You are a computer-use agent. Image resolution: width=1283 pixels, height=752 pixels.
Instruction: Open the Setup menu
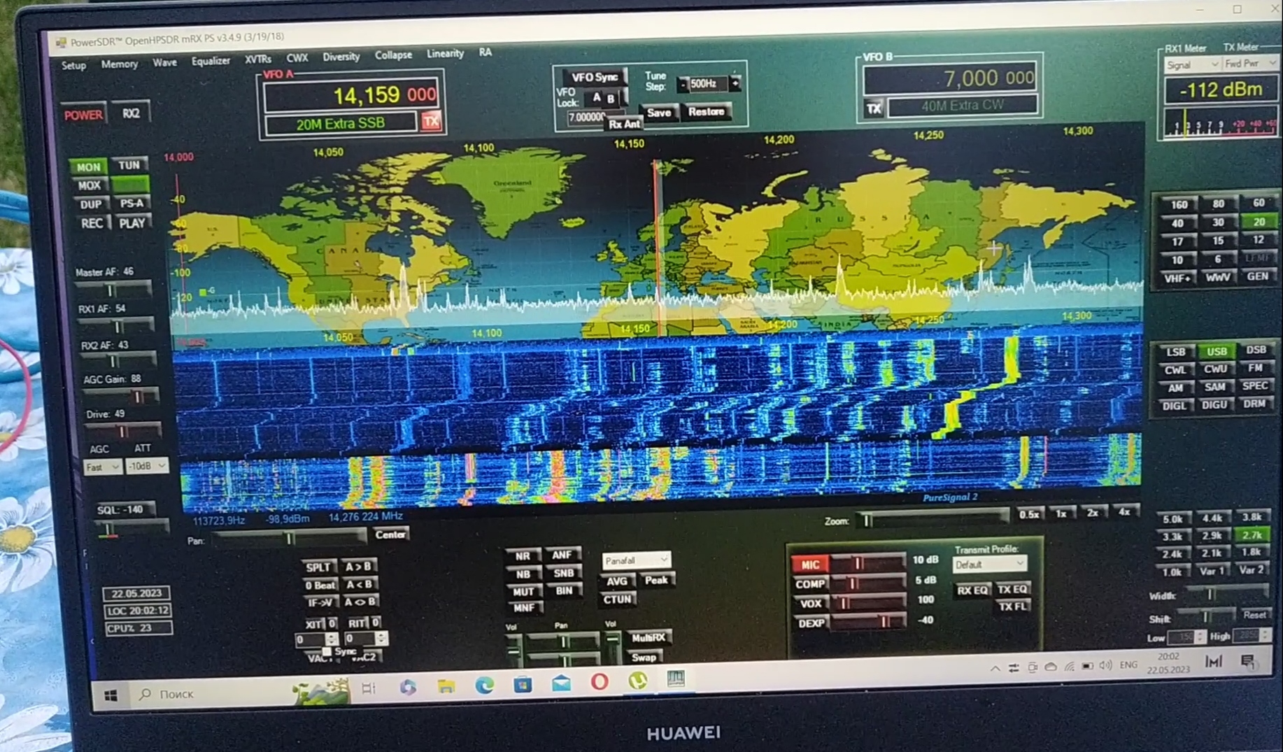tap(73, 65)
